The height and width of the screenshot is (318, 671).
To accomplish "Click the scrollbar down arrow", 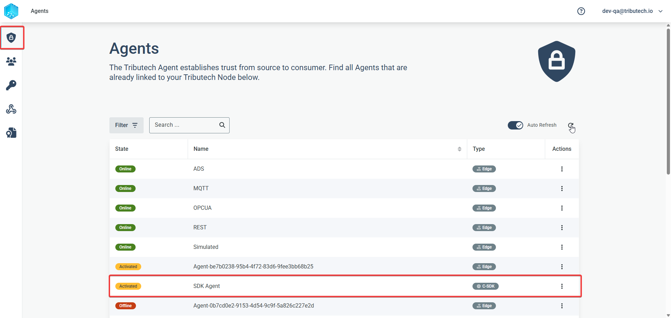I will tap(668, 315).
